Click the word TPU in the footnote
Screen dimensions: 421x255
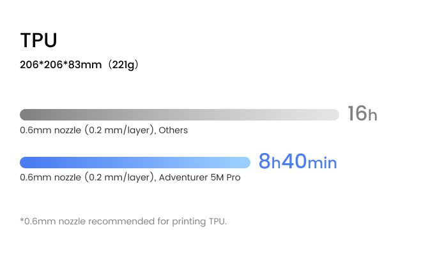tap(218, 221)
